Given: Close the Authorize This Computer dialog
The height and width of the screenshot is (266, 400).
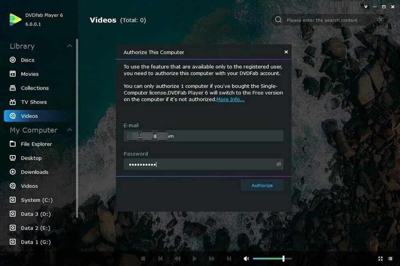Looking at the screenshot, I should point(286,52).
